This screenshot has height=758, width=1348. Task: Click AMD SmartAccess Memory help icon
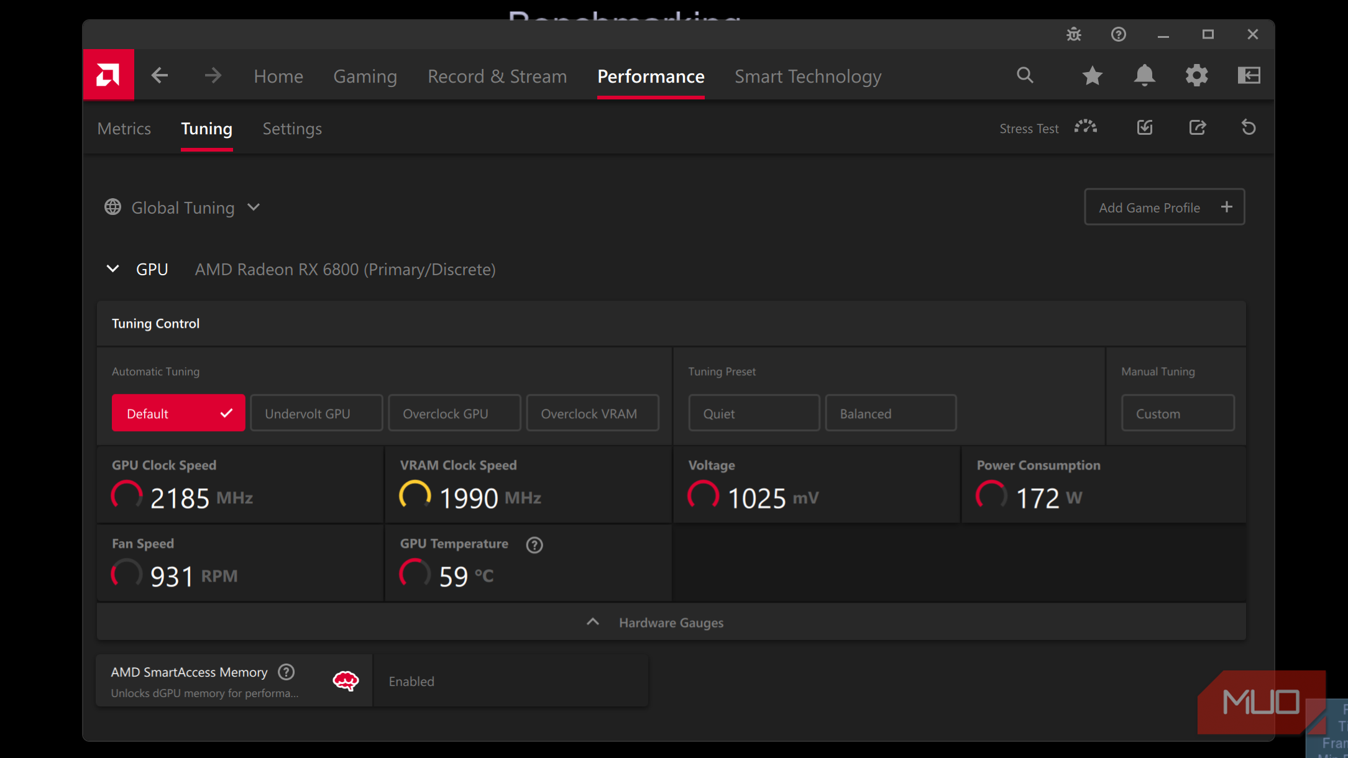286,672
